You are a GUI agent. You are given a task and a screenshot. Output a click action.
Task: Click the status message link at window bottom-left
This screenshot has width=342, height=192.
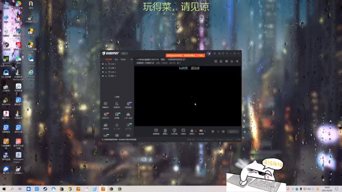[x=120, y=140]
